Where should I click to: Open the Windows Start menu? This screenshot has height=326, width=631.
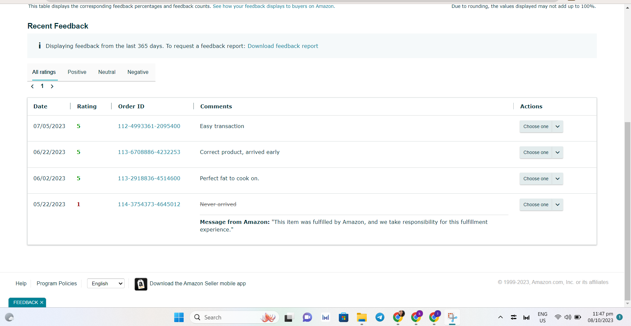pos(179,317)
